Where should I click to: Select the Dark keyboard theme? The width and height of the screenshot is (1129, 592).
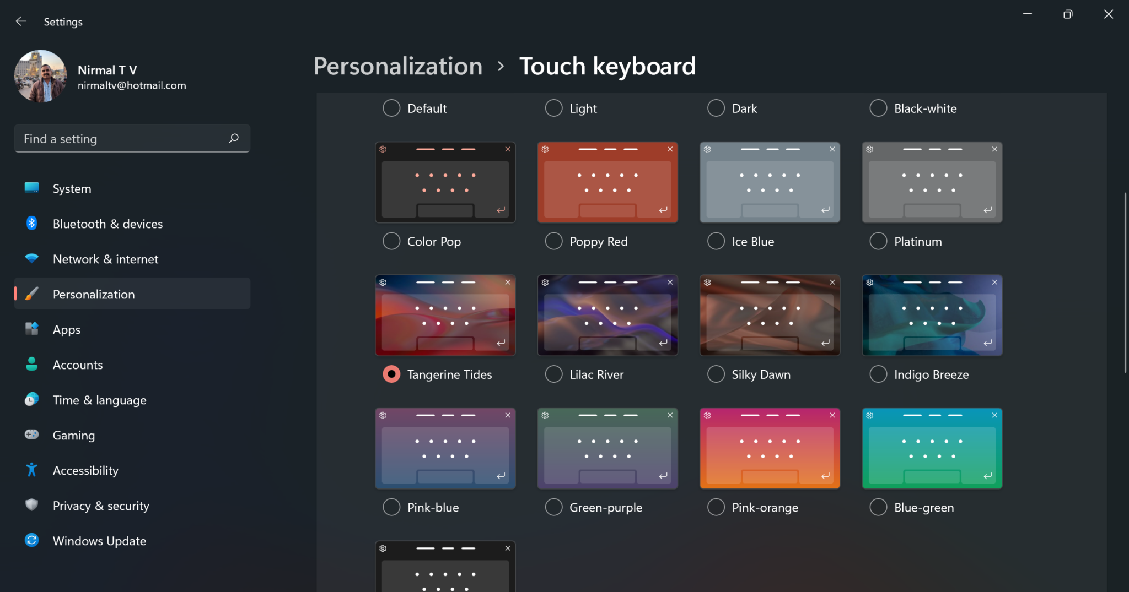coord(715,108)
